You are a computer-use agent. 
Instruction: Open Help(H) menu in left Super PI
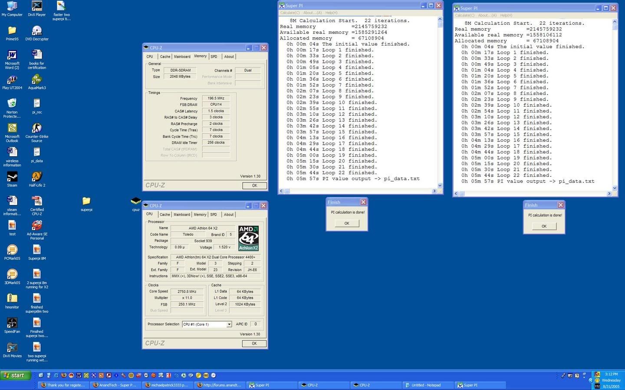[332, 13]
